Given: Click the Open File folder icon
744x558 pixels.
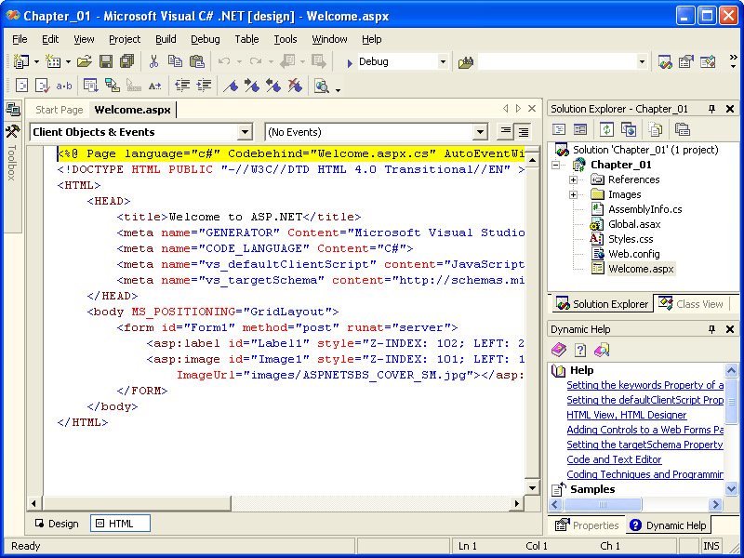Looking at the screenshot, I should (84, 61).
